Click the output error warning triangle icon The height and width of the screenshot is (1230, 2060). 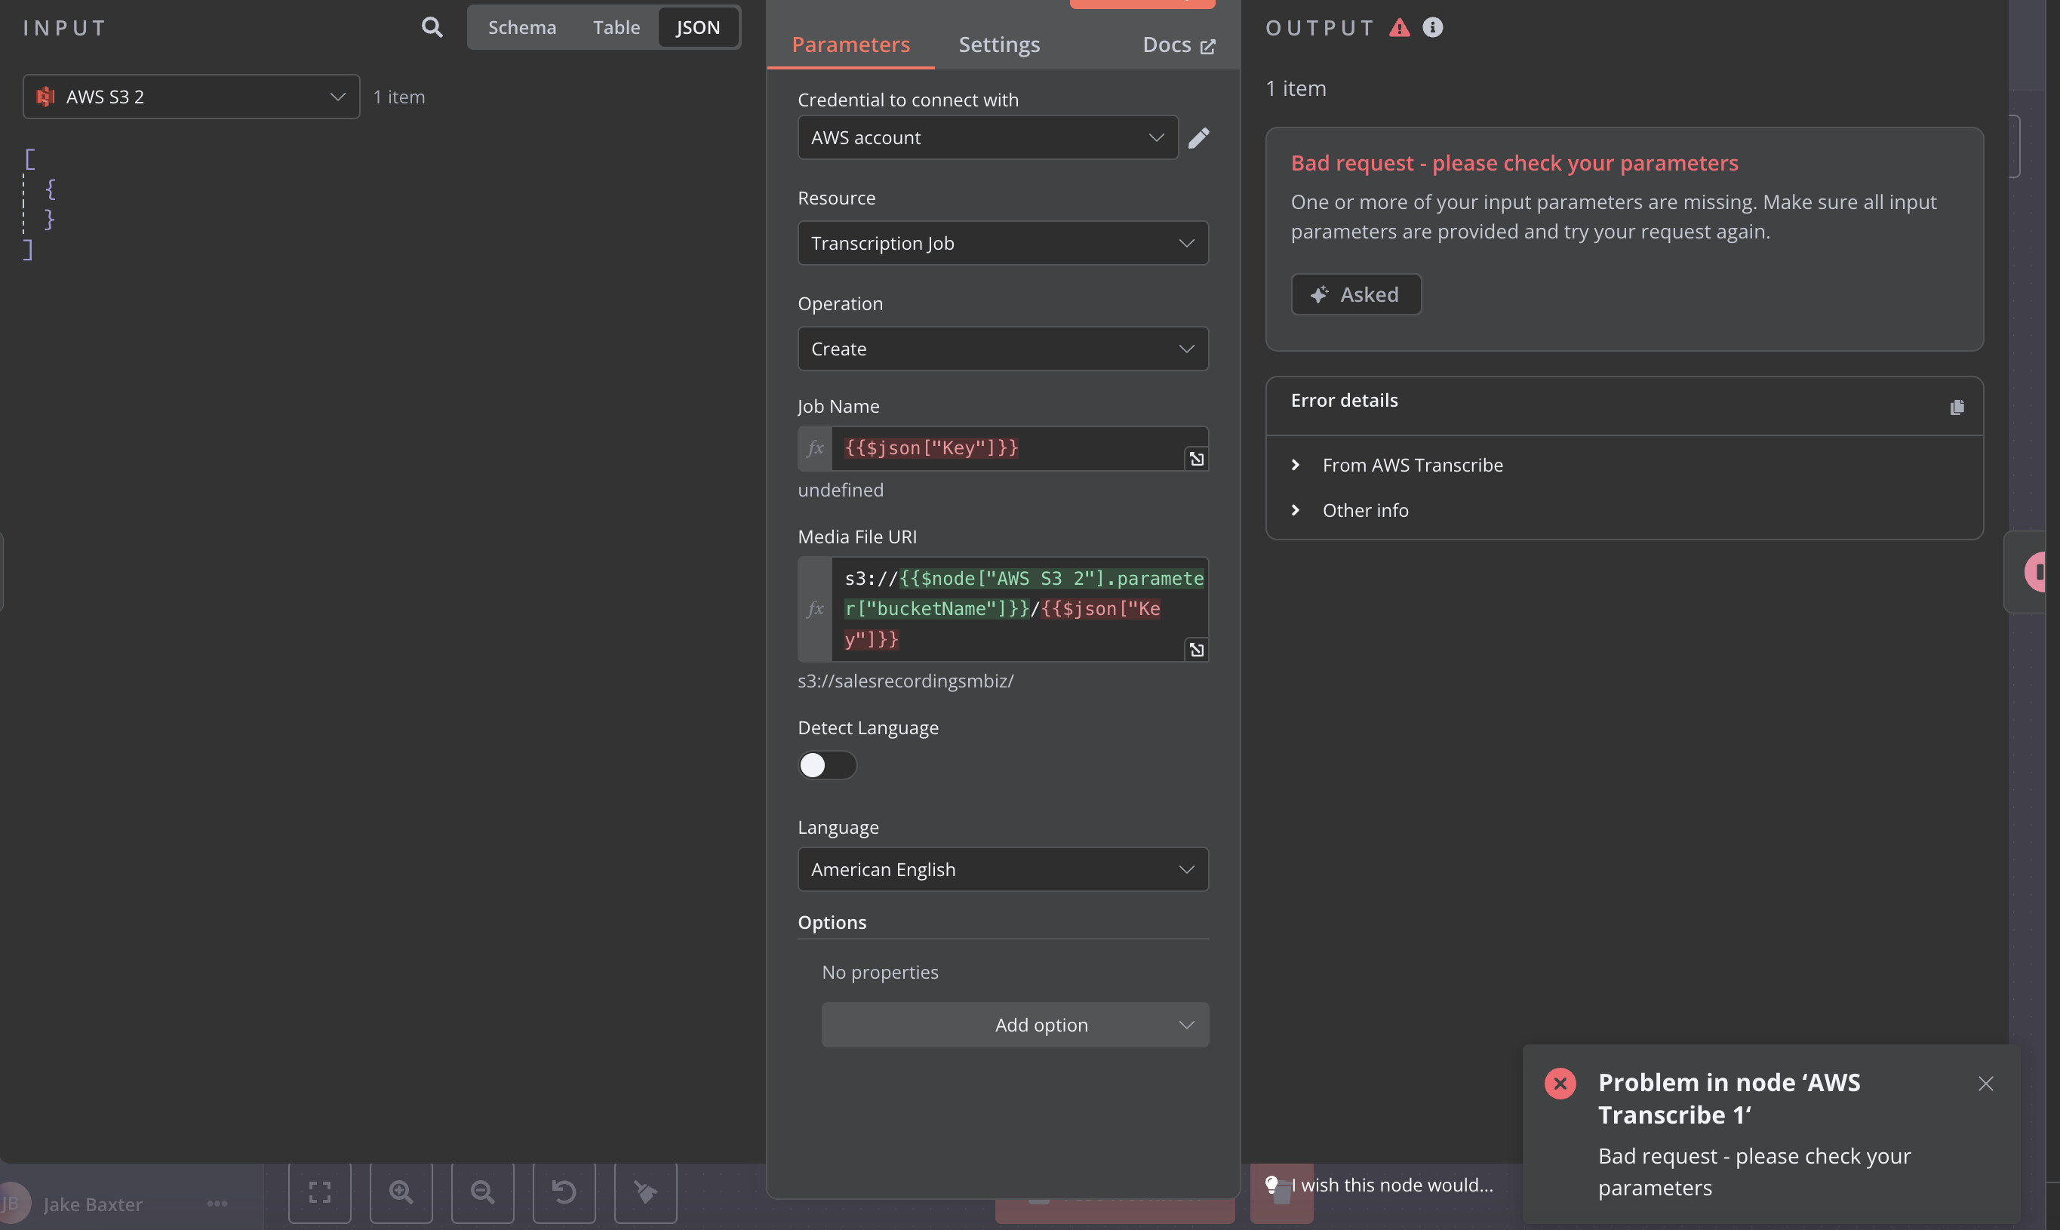(x=1399, y=27)
